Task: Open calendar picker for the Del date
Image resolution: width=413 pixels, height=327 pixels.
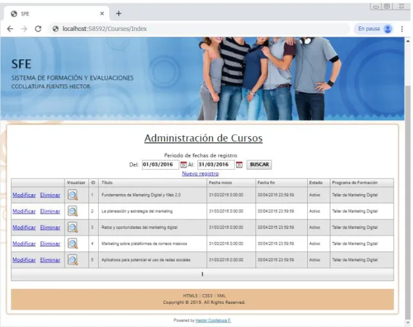Action: 183,165
